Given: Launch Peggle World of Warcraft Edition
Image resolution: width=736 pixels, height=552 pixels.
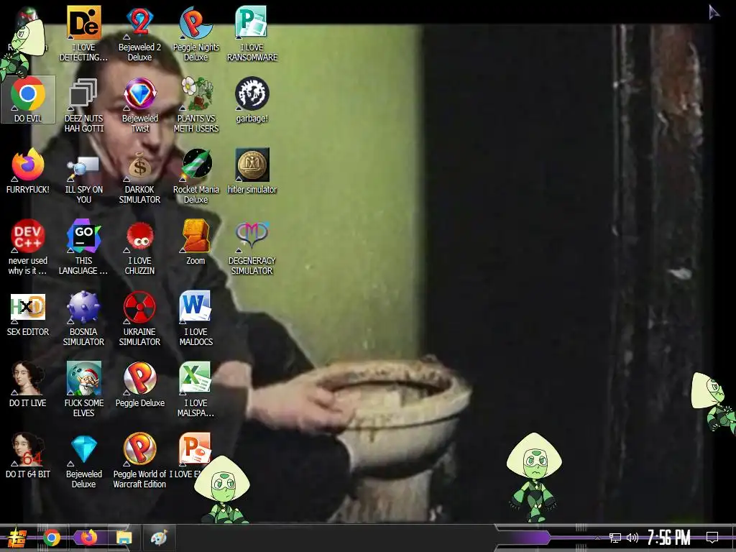Looking at the screenshot, I should click(x=139, y=449).
